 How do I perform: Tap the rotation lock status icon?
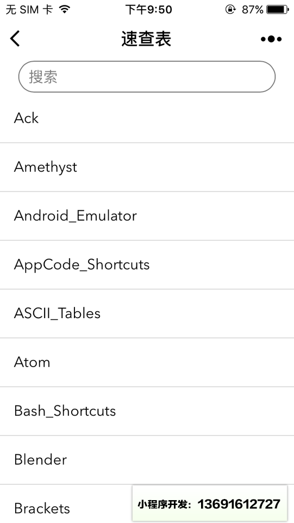(x=230, y=10)
